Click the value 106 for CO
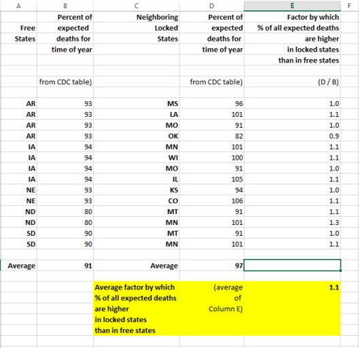Image resolution: width=359 pixels, height=348 pixels. pos(211,201)
